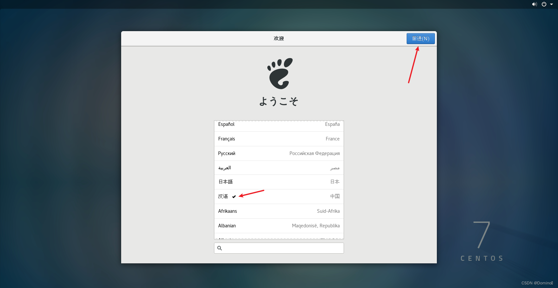
Task: Expand the system menu dropdown arrow
Action: (552, 4)
